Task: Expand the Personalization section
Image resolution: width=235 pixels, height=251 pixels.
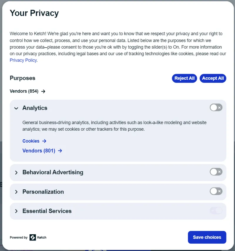Action: pos(16,192)
